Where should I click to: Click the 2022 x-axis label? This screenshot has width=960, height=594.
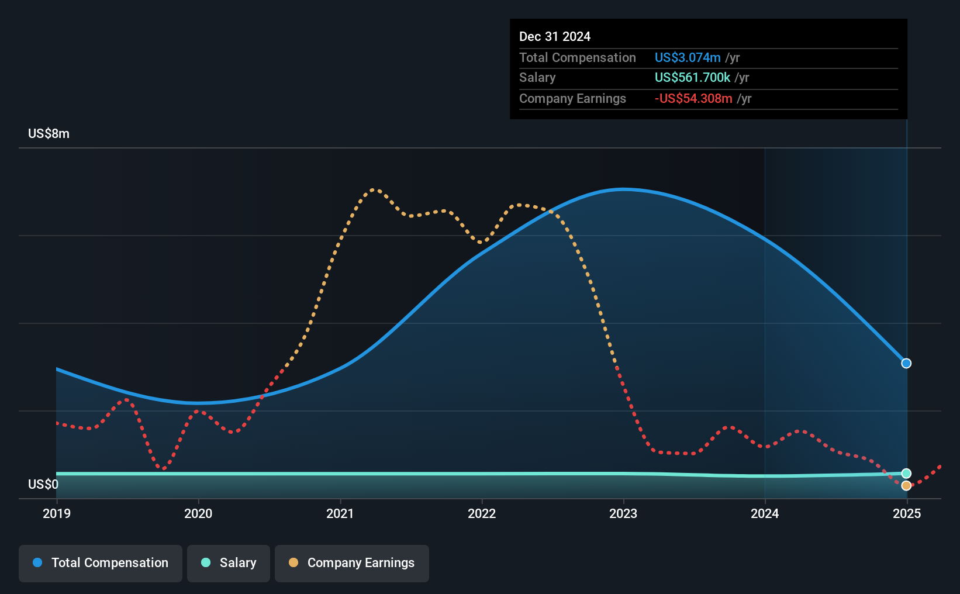(x=482, y=513)
